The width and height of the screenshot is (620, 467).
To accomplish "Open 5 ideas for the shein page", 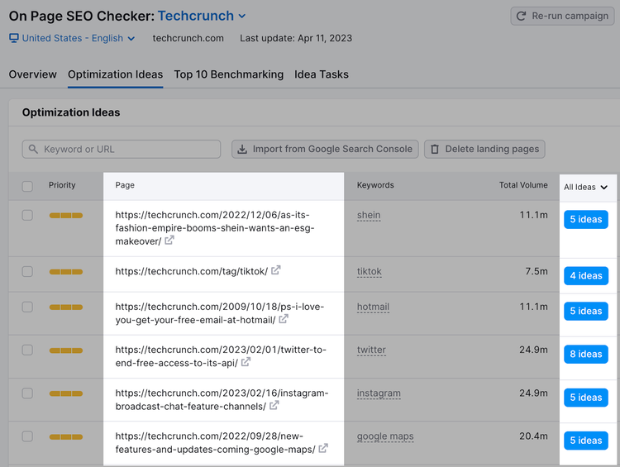I will pos(586,220).
